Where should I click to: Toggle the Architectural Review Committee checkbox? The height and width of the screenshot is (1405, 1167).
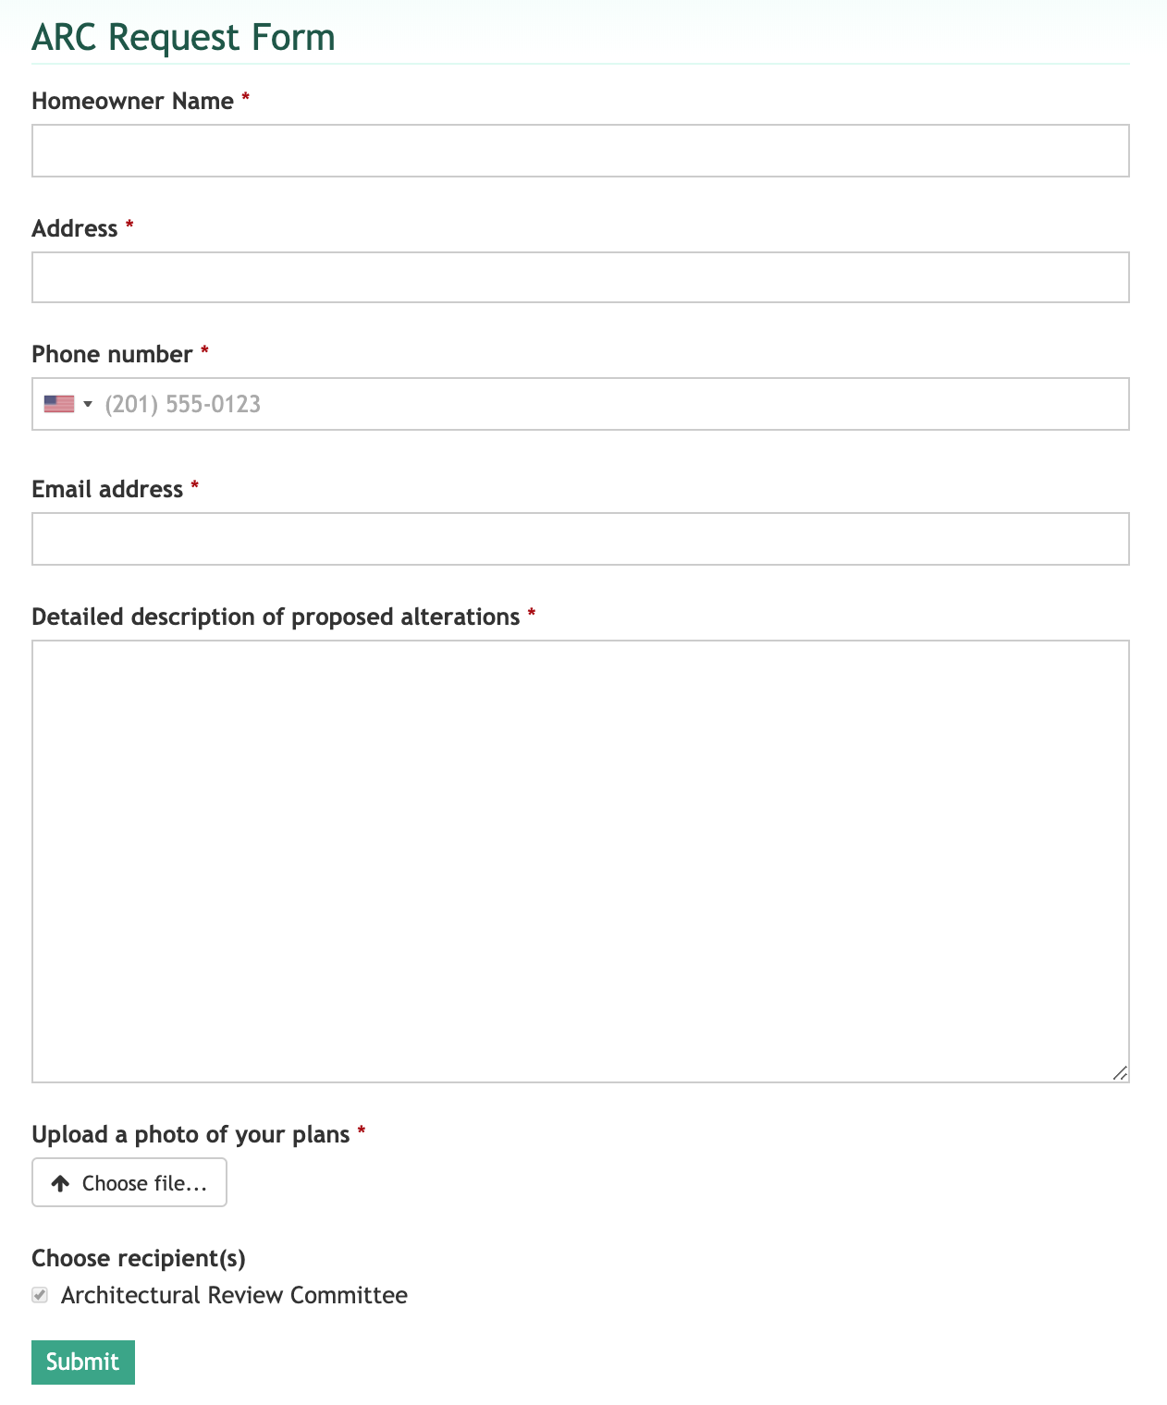pos(40,1295)
